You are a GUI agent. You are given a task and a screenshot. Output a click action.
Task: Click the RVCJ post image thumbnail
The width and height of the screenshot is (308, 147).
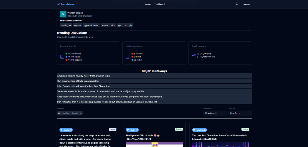click(x=154, y=144)
